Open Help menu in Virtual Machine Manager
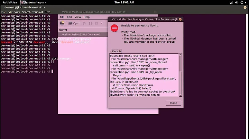 pos(86,17)
